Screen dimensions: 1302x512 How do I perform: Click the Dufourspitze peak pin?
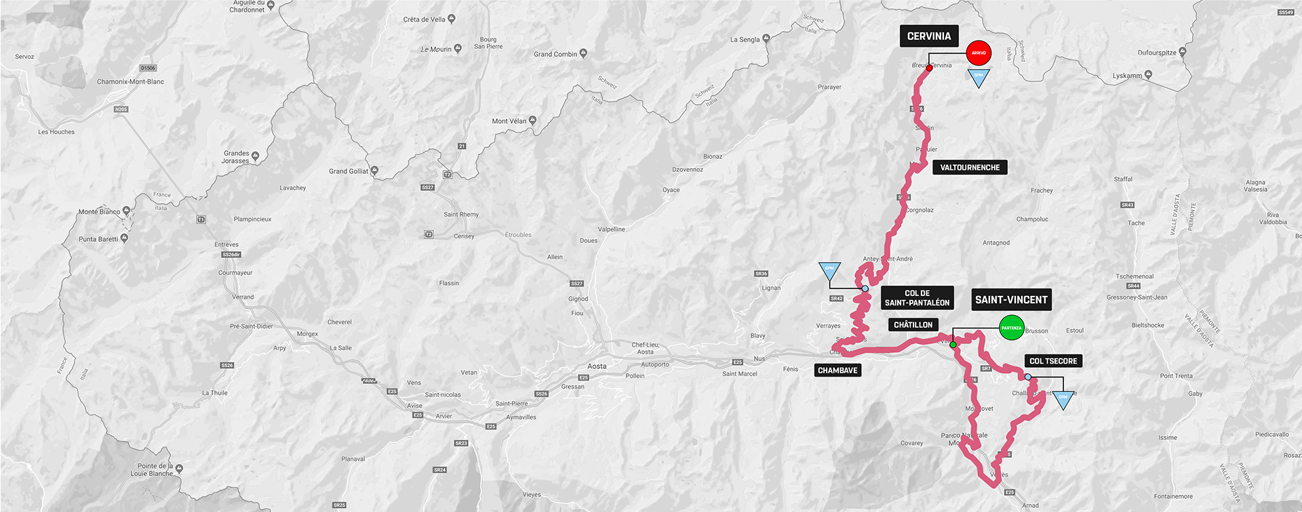click(x=1183, y=52)
